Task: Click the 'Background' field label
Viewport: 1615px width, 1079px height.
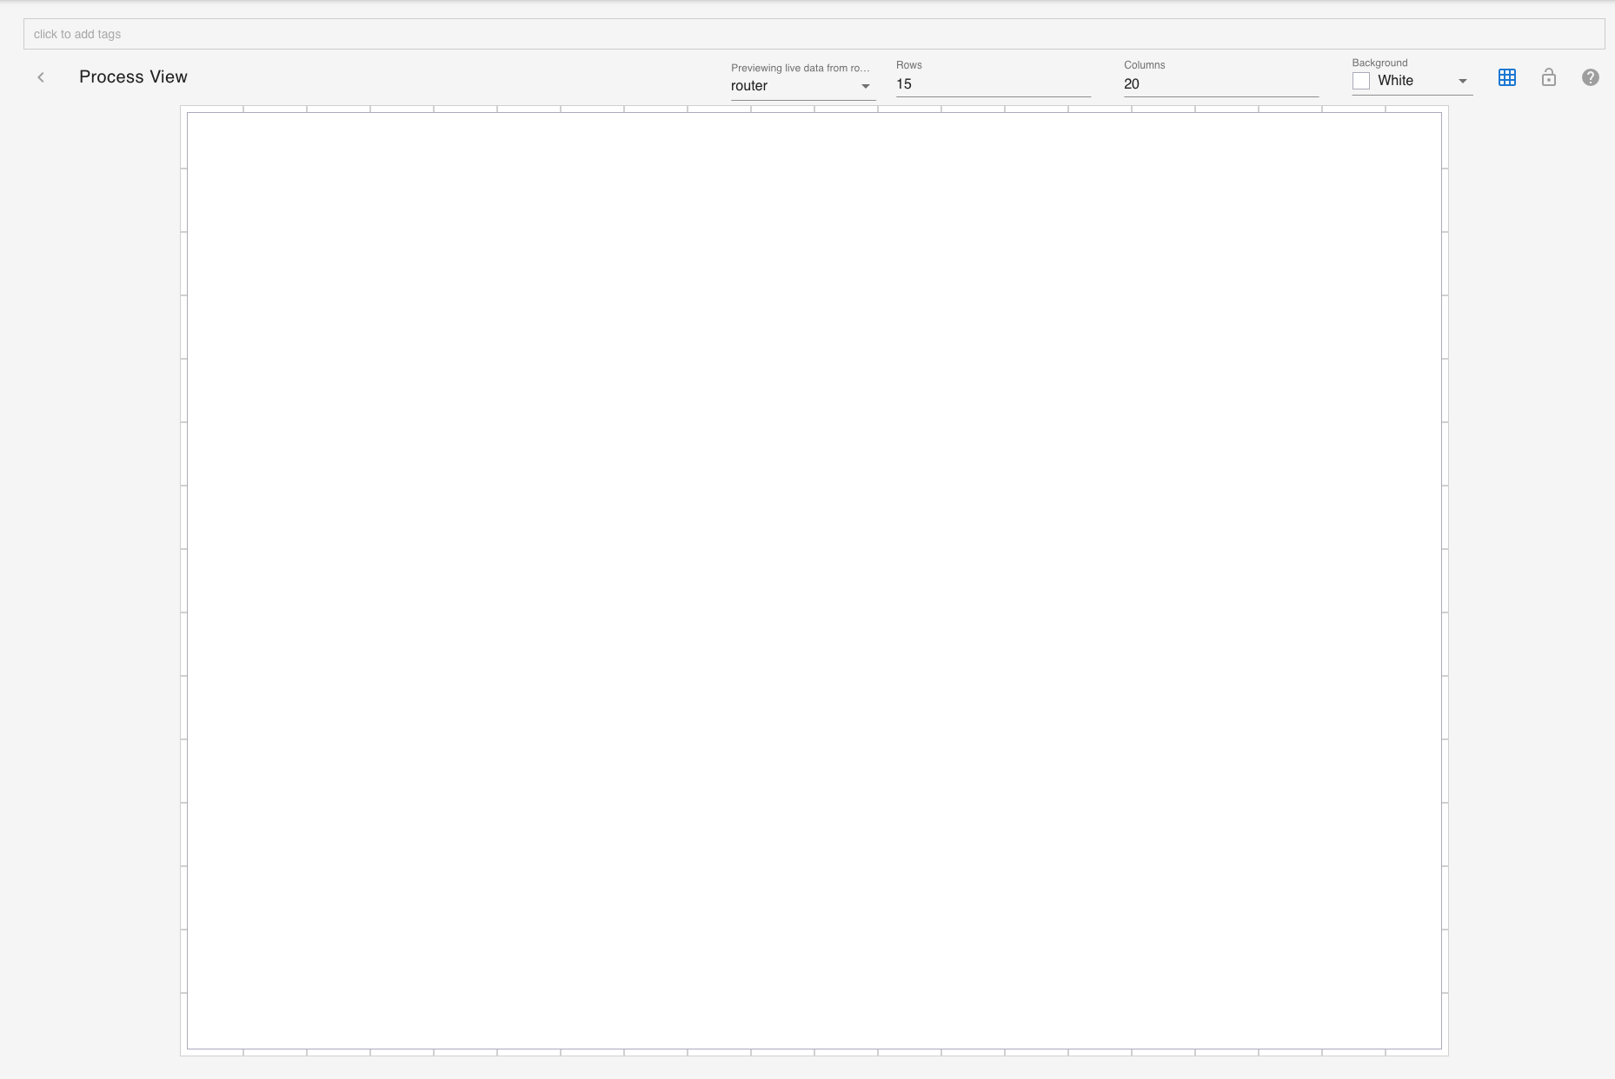Action: pos(1379,63)
